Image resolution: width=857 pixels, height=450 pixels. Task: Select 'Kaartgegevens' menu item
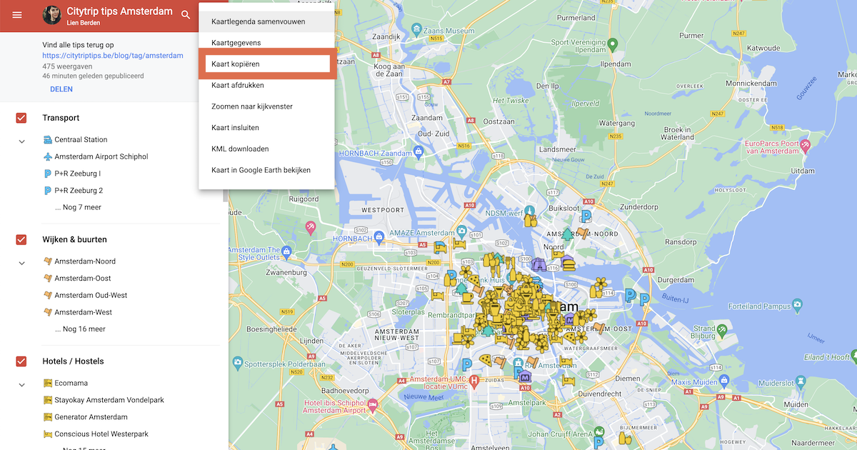coord(266,43)
